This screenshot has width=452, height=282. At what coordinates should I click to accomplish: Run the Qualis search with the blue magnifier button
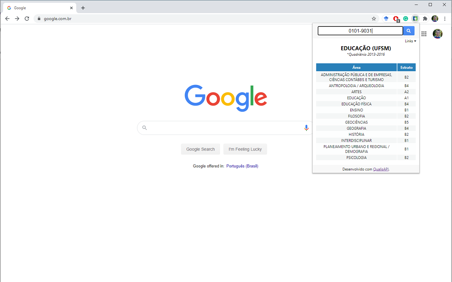click(x=409, y=31)
